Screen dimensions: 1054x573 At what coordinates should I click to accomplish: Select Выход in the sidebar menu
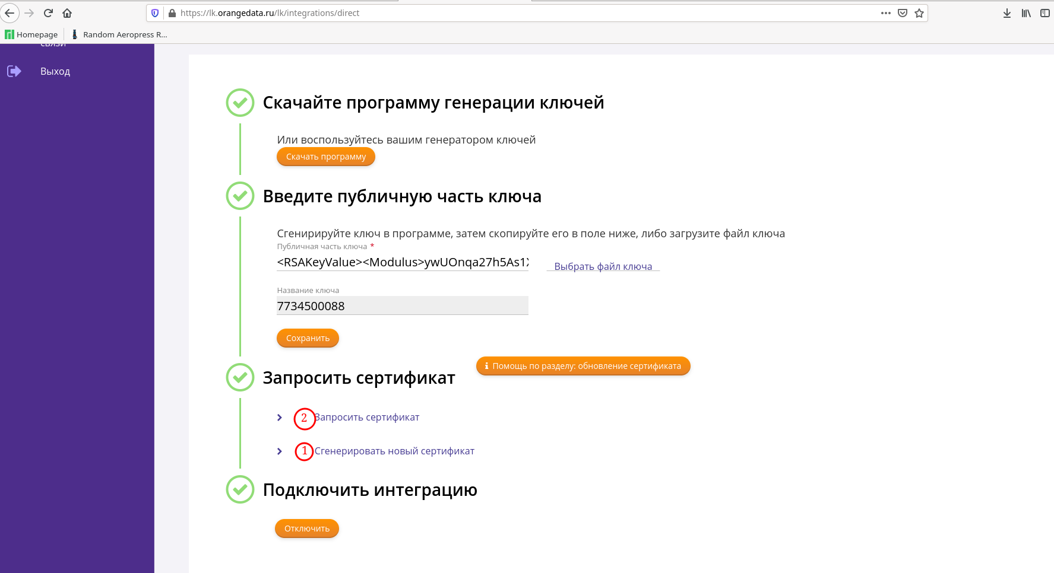pos(55,71)
